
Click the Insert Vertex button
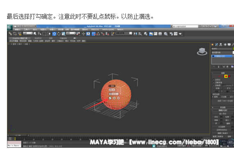pyautogui.click(x=223, y=114)
